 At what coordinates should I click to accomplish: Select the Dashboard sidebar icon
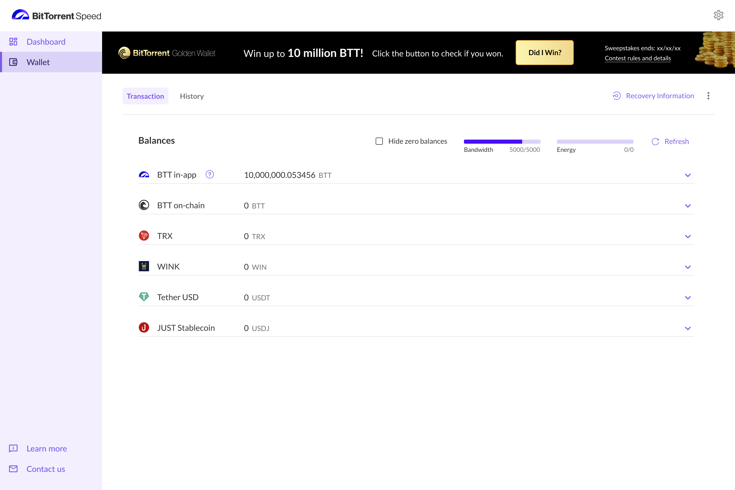click(14, 41)
